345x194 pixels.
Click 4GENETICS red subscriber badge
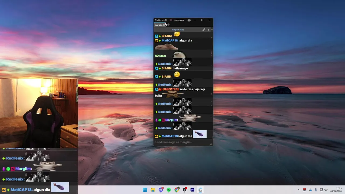[x=160, y=89]
